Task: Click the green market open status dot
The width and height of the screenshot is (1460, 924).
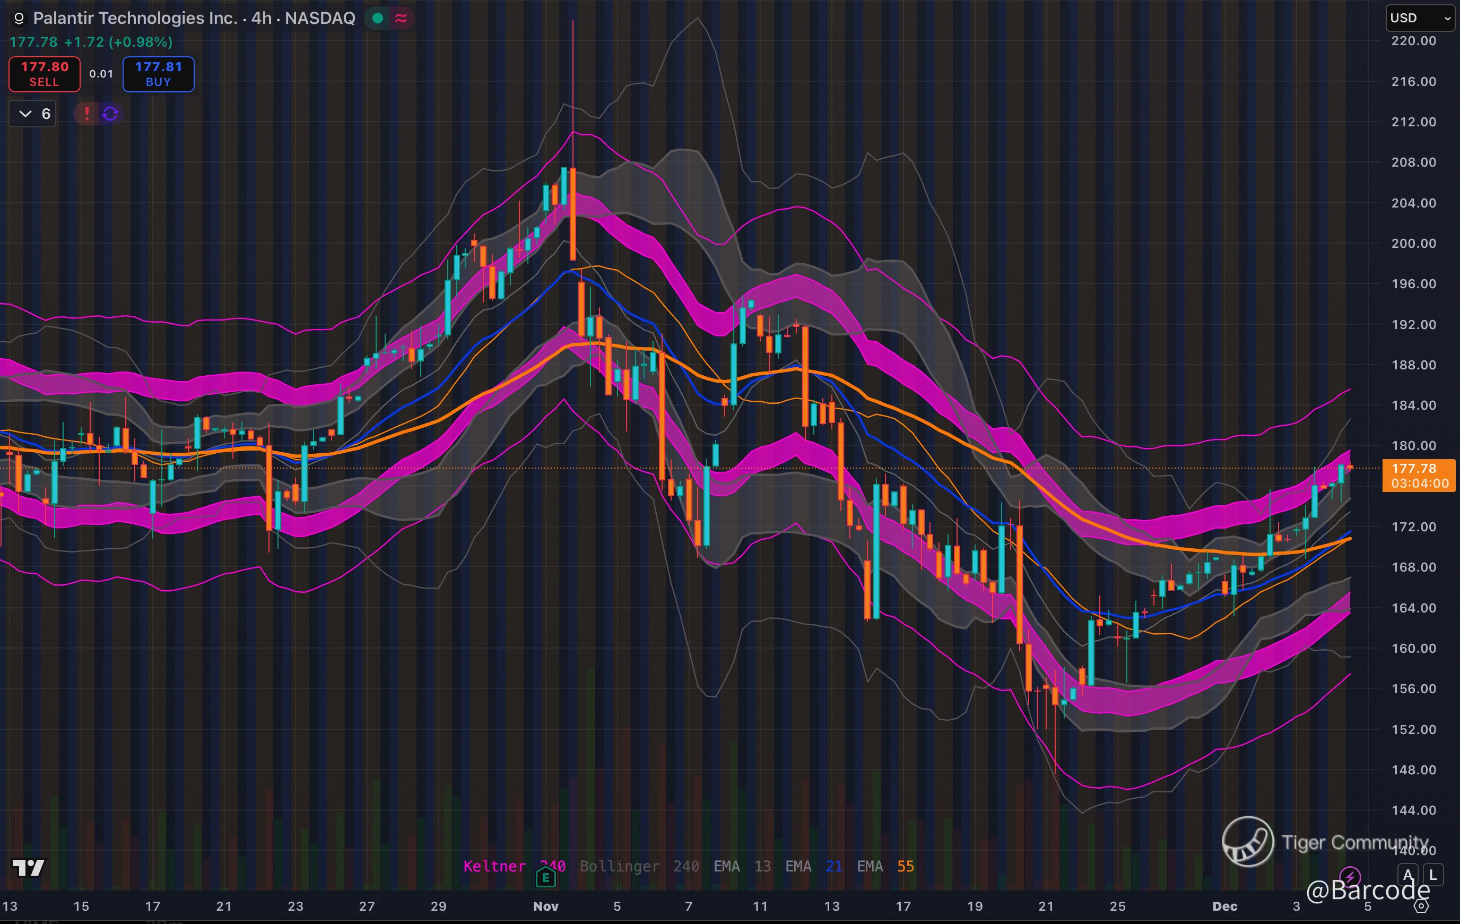Action: point(378,18)
